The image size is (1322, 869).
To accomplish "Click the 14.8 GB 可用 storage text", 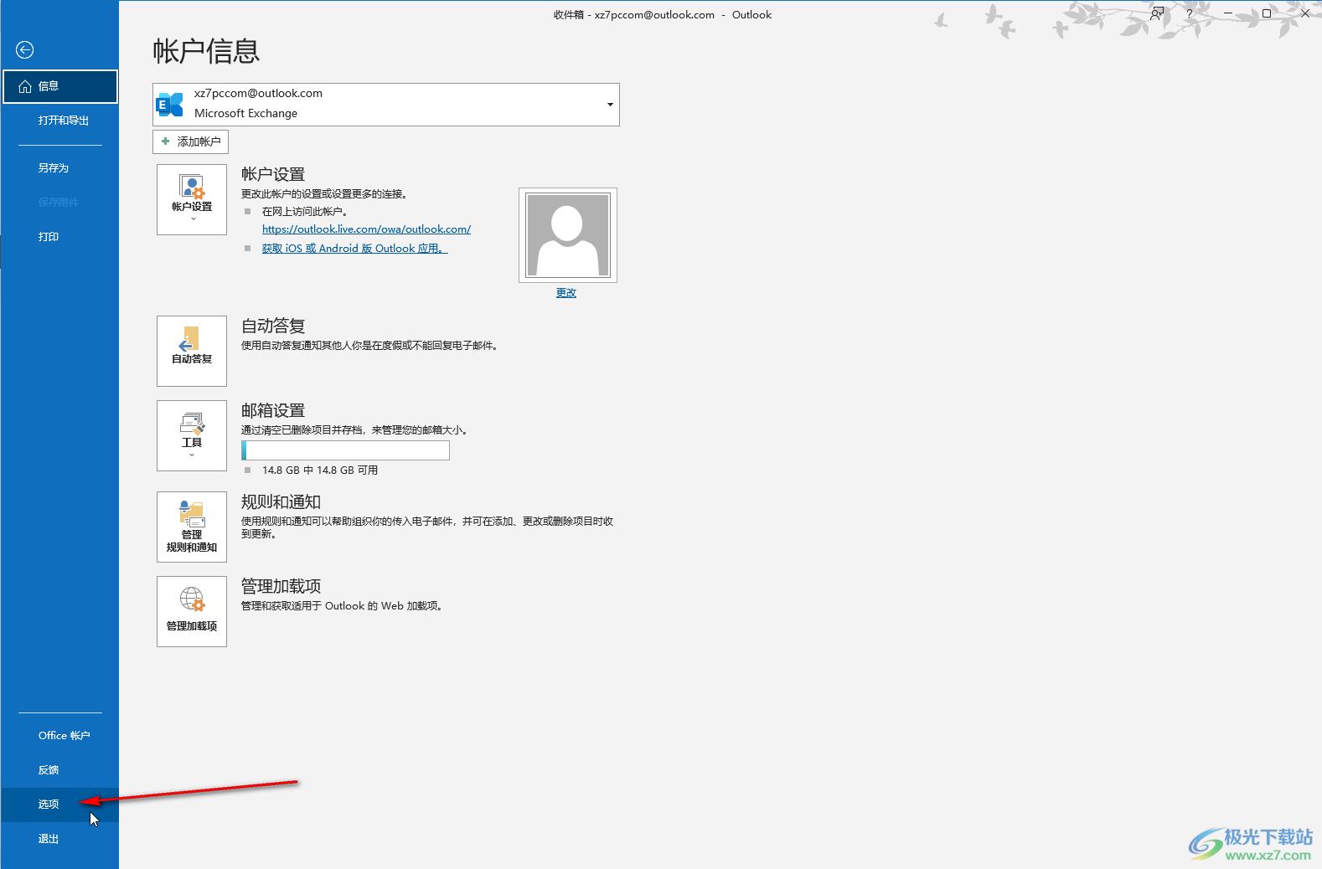I will click(320, 470).
